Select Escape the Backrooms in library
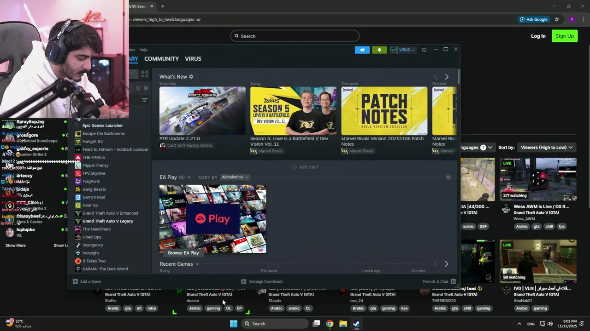The width and height of the screenshot is (590, 331). pos(103,133)
